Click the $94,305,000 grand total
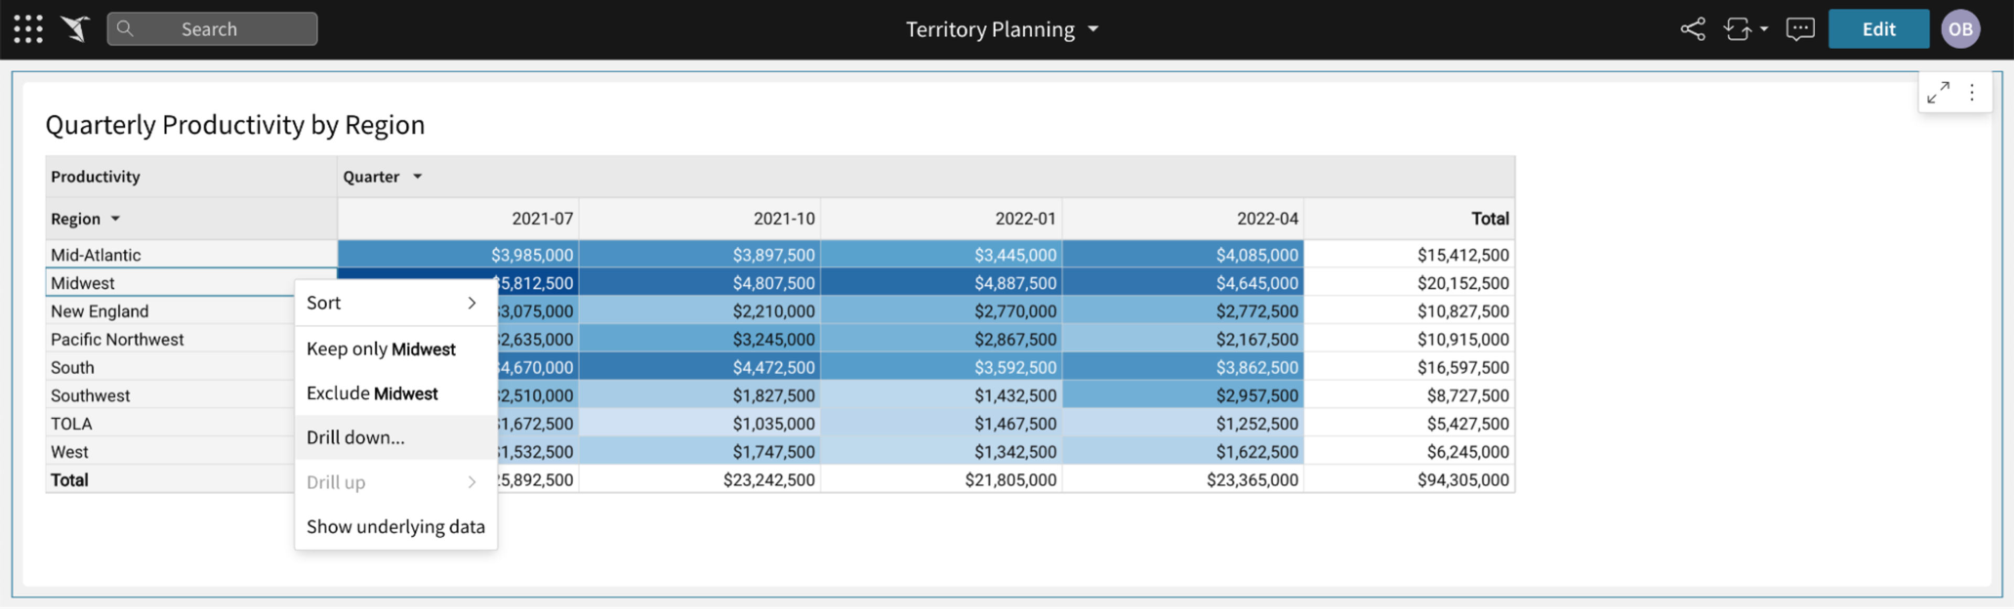Image resolution: width=2014 pixels, height=609 pixels. [1409, 480]
